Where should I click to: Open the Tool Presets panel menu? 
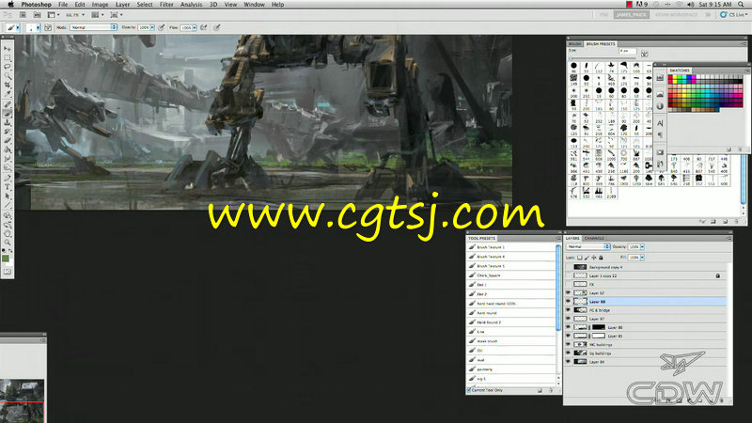click(557, 239)
